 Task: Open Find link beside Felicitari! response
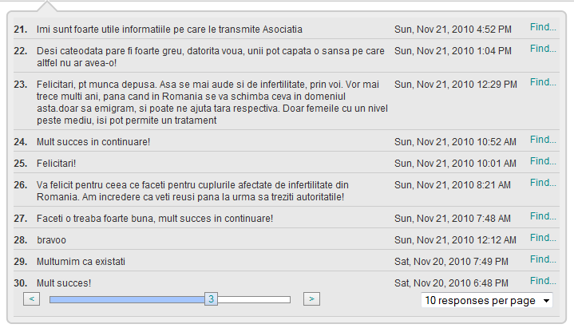coord(543,161)
